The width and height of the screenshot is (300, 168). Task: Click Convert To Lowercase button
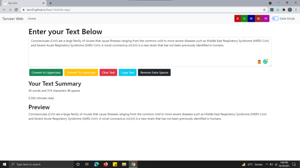click(x=81, y=72)
